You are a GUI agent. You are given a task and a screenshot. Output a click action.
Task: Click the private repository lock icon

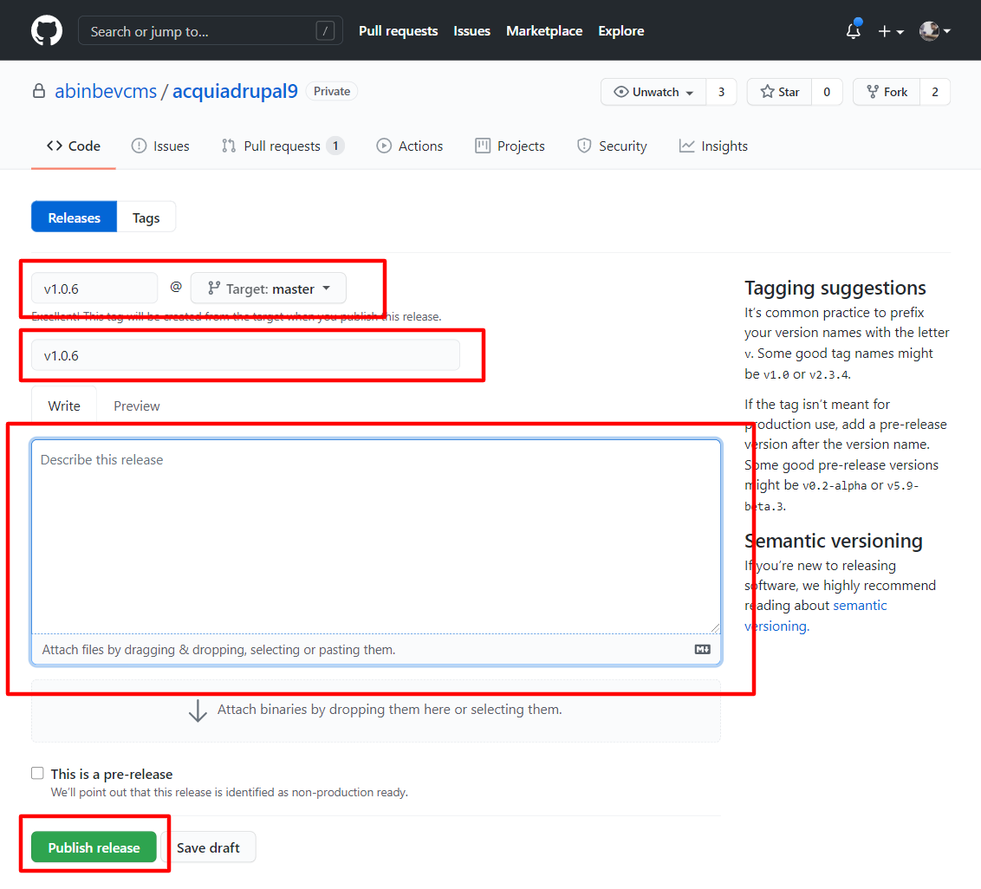39,91
